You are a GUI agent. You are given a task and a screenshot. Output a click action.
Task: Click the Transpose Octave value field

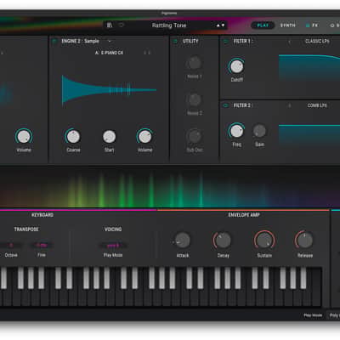tap(11, 246)
